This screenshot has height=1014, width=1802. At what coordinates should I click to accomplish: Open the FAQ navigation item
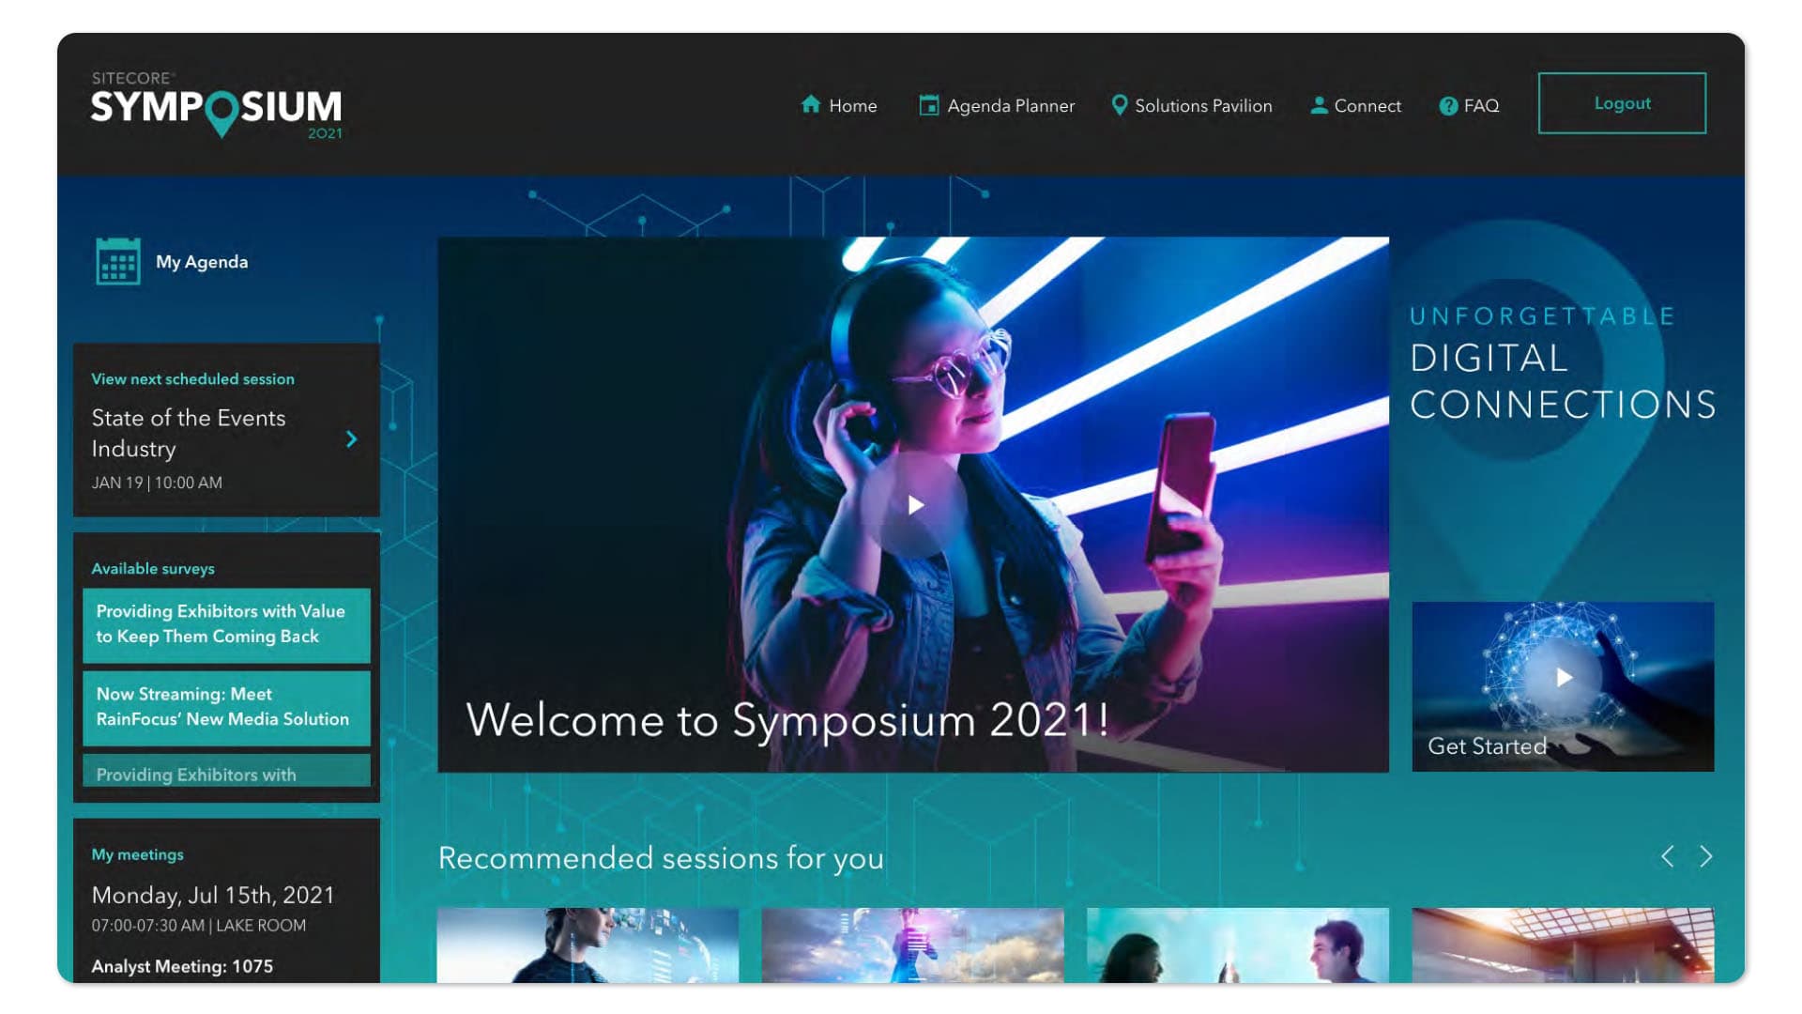1469,105
